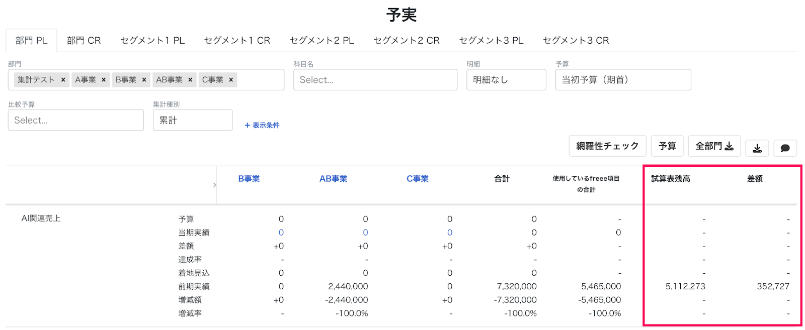
Task: Click the trial balance value 5,112,273
Action: pos(685,286)
